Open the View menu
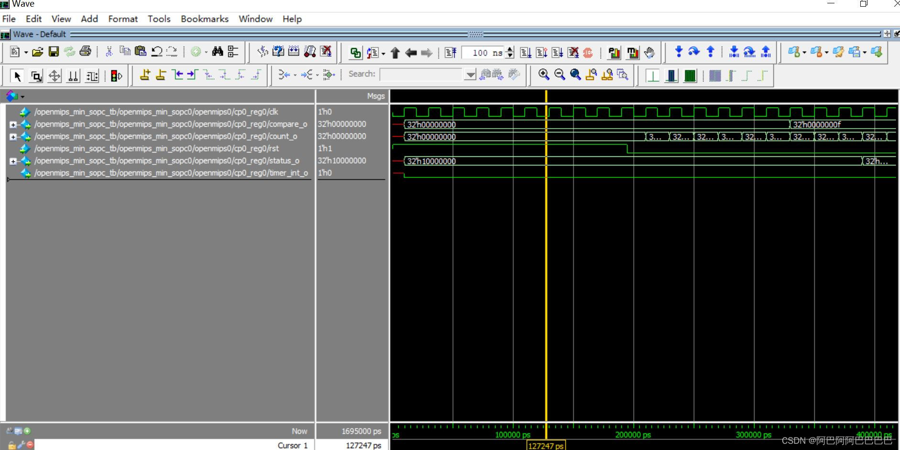 click(61, 19)
